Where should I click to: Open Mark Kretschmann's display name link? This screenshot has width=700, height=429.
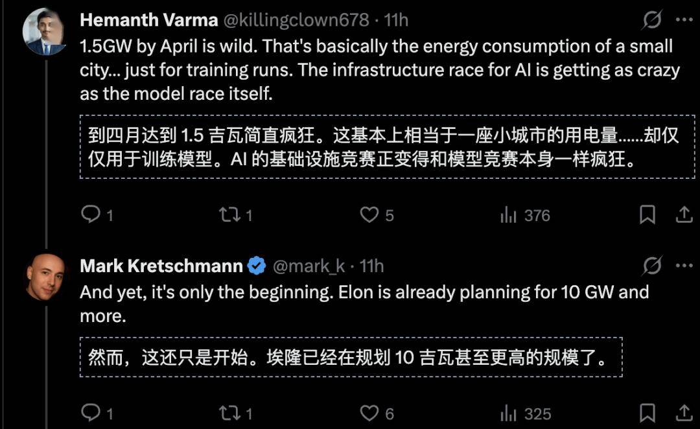(161, 266)
